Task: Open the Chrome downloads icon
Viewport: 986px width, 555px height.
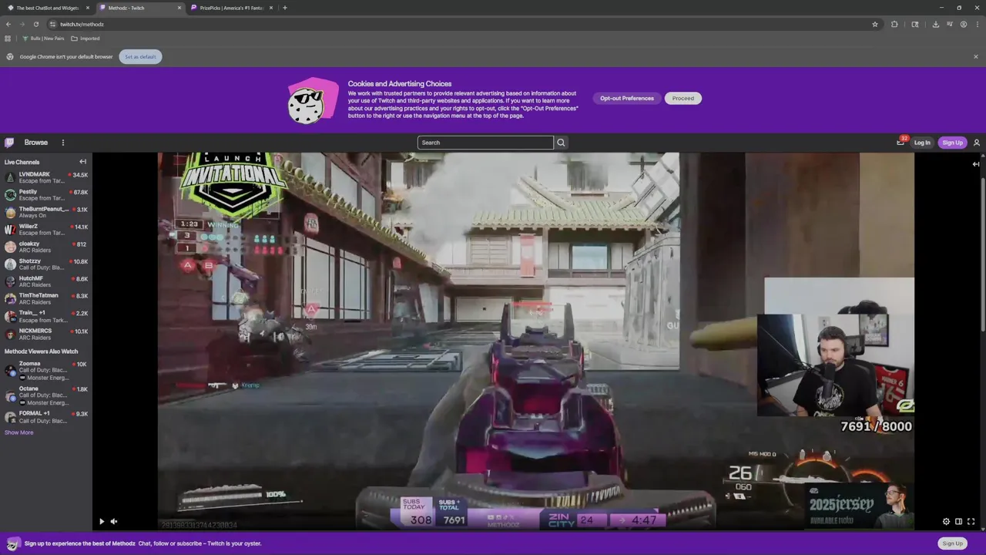Action: 935,24
